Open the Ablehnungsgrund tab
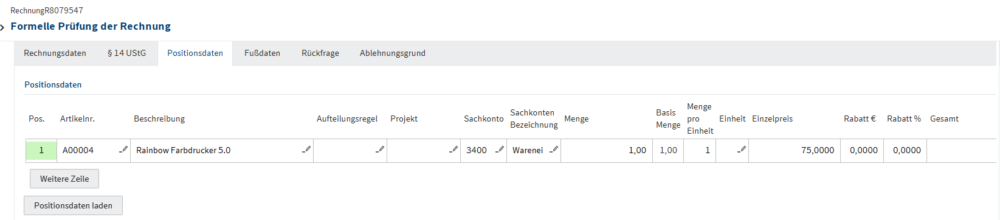Viewport: 1000px width, 220px height. (x=393, y=53)
